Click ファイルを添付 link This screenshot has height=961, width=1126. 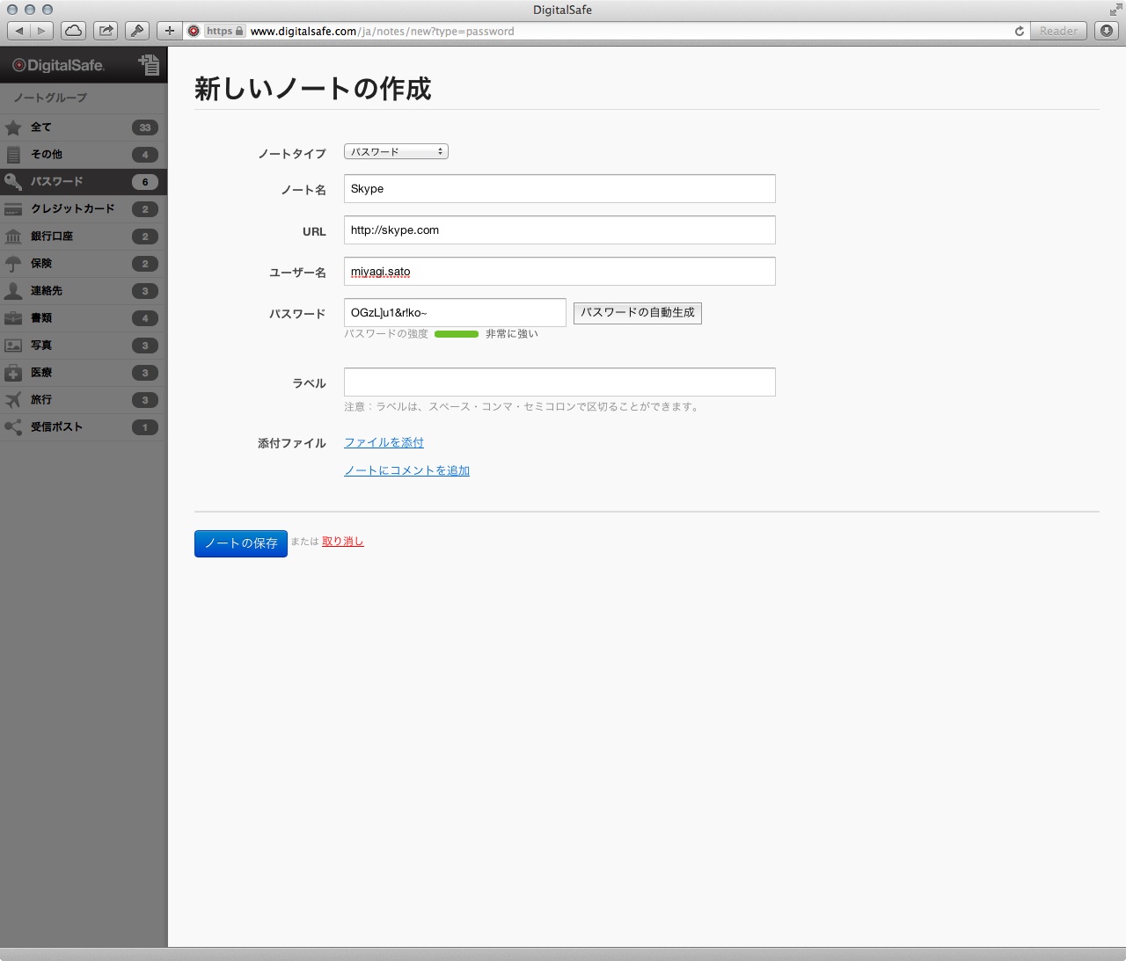click(384, 442)
